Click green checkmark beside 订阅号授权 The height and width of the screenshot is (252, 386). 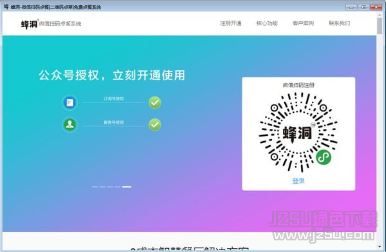click(x=155, y=102)
